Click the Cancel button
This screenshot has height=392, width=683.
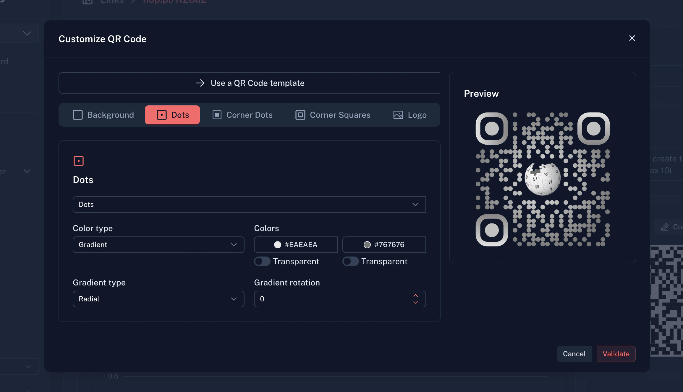(x=574, y=354)
